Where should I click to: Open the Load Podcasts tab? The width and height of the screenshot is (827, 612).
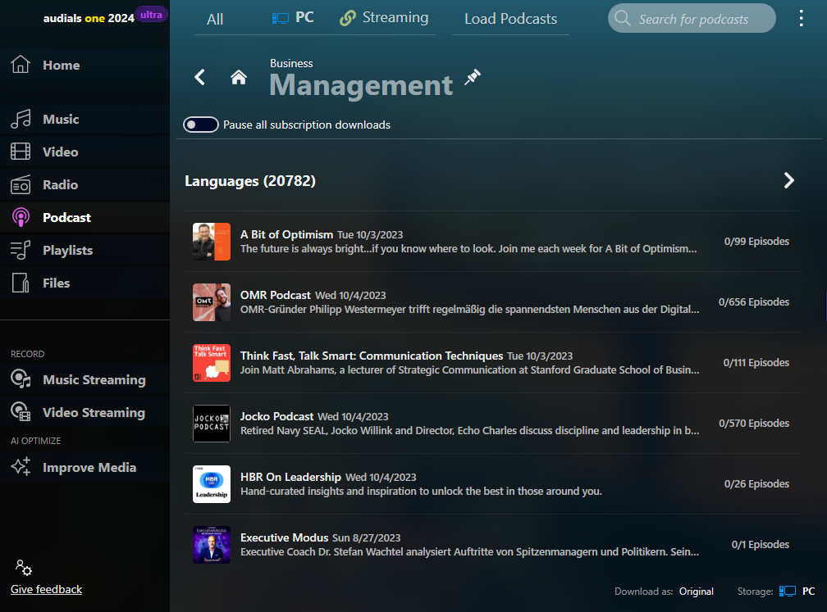510,19
